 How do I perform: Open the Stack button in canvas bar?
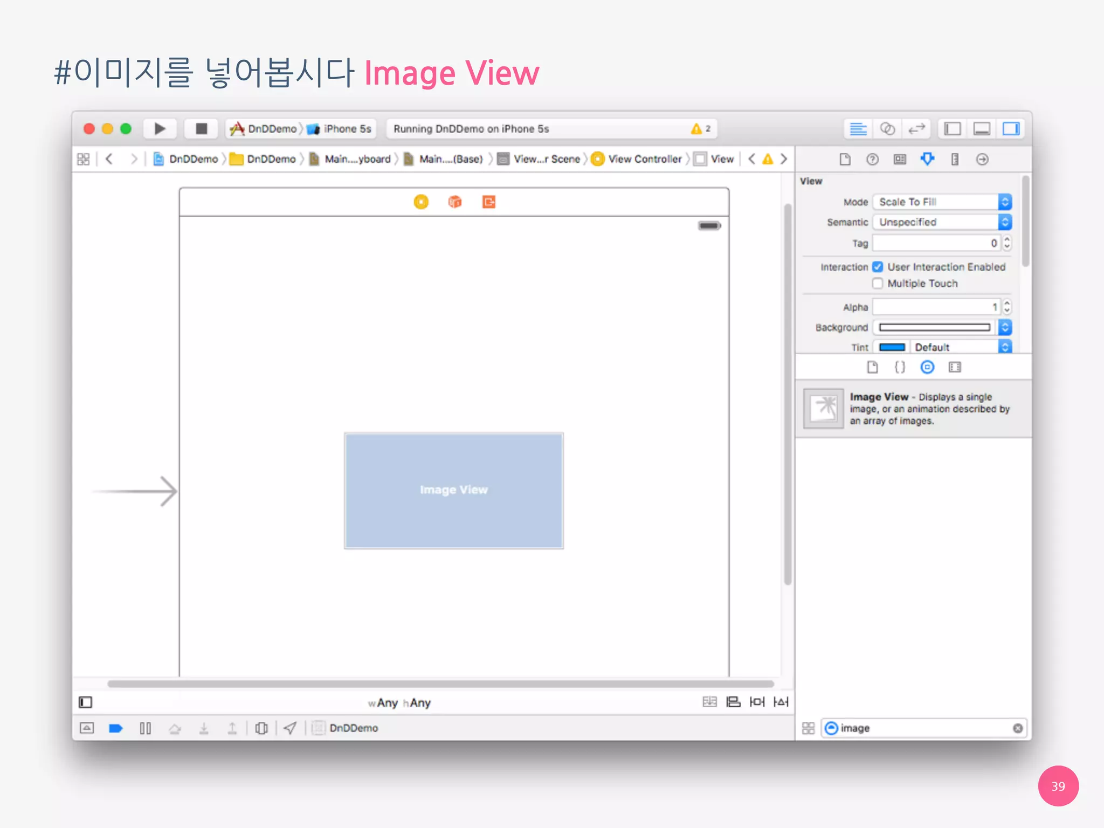point(709,702)
